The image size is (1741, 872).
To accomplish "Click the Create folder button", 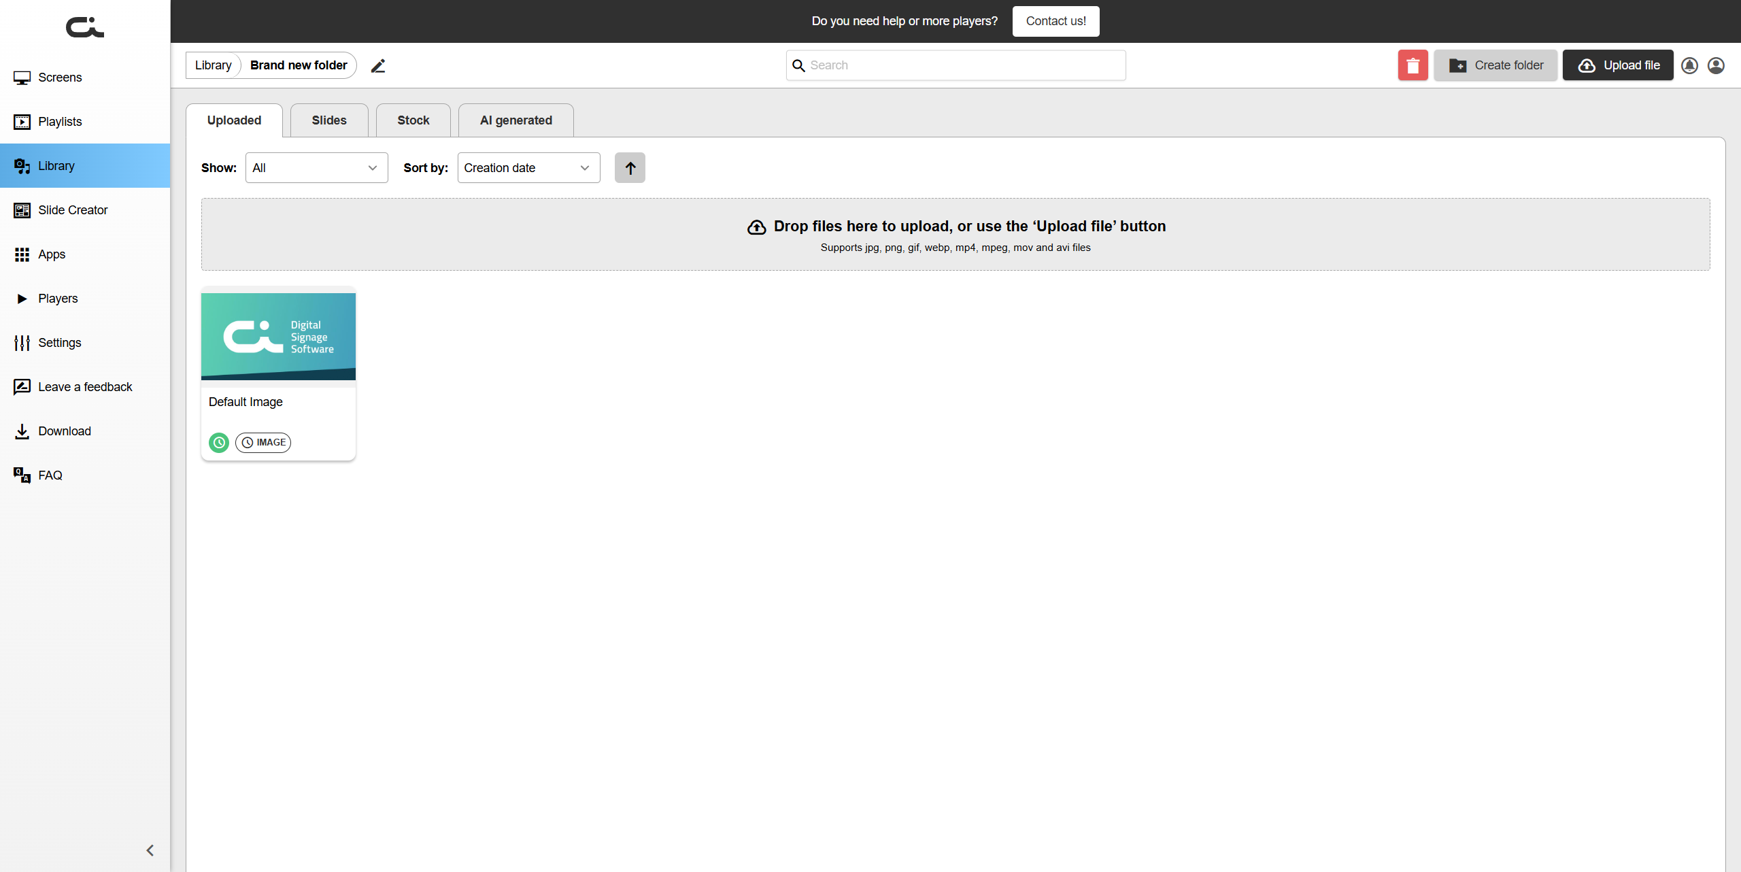I will 1495,65.
